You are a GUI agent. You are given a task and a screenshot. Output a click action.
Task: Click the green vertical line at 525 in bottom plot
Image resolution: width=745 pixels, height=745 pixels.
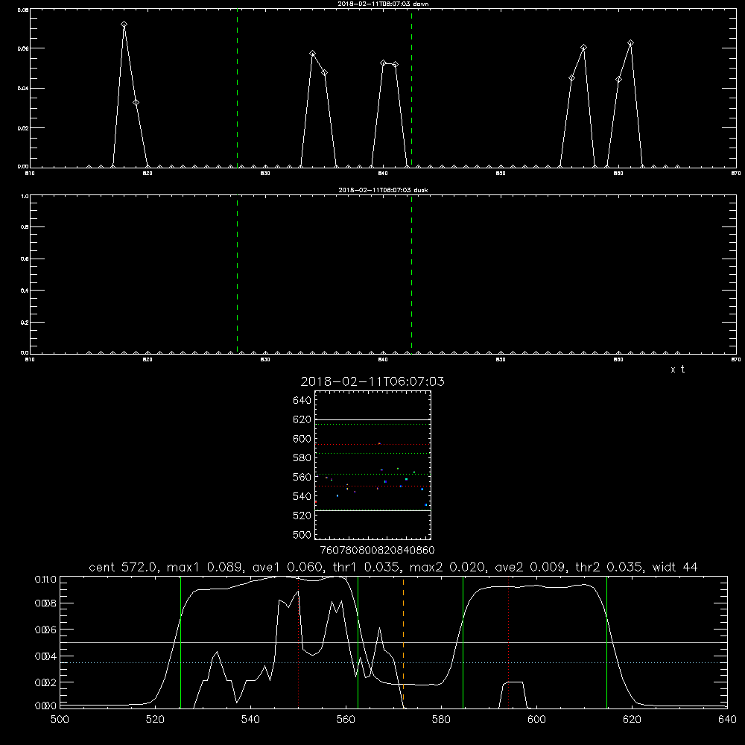tap(180, 642)
